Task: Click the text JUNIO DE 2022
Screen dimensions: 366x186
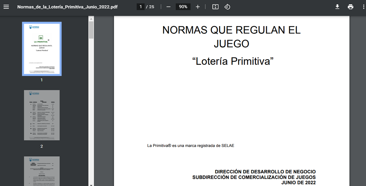Action: point(298,183)
